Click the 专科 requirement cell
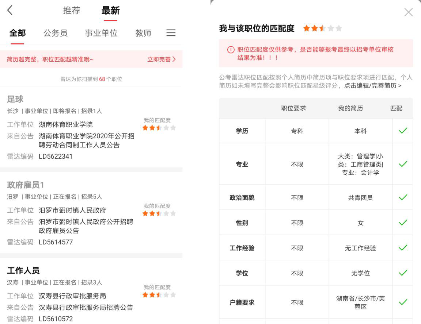 [x=297, y=131]
